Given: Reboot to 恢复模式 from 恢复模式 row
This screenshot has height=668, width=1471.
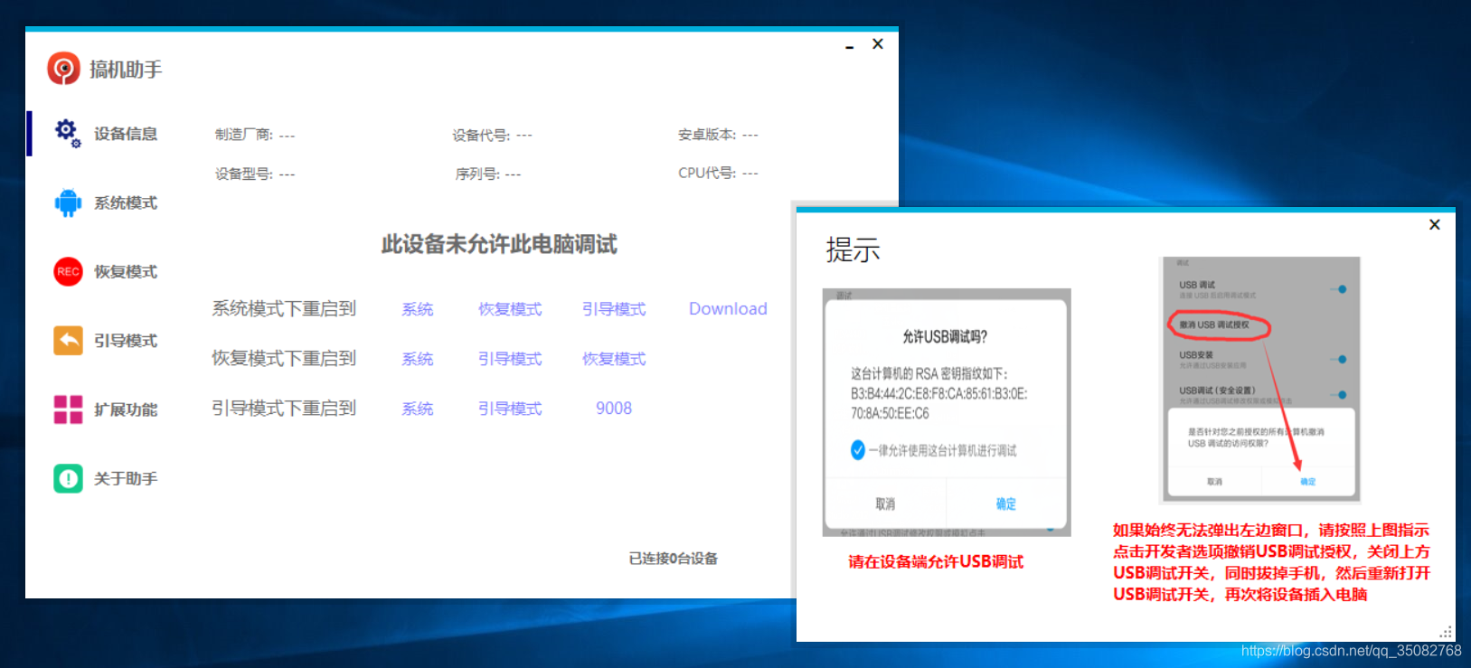Looking at the screenshot, I should pos(614,359).
